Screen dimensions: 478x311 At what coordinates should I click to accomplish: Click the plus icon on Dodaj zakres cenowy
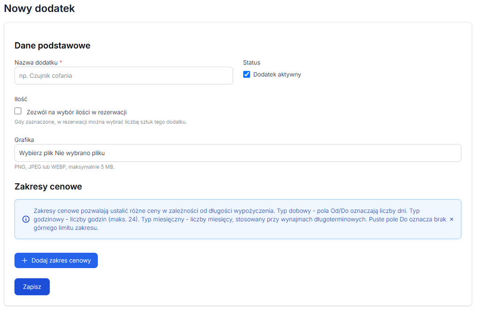[x=25, y=261]
